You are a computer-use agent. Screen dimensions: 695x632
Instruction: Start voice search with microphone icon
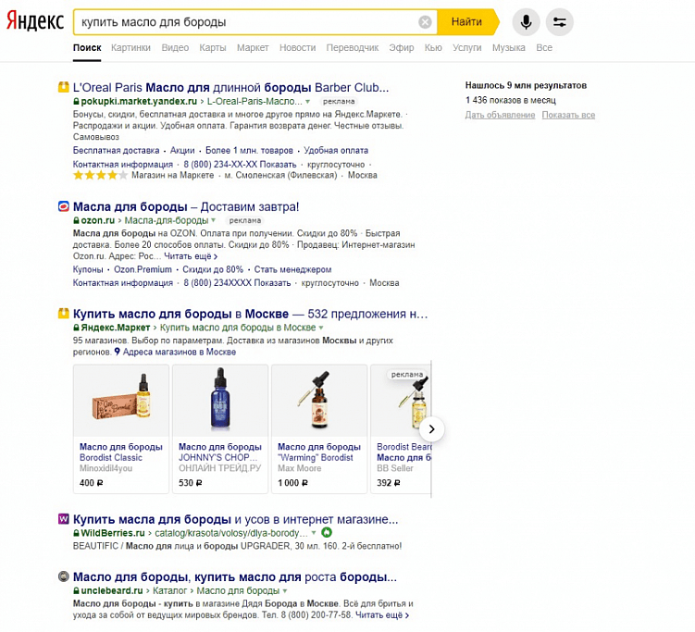tap(526, 21)
